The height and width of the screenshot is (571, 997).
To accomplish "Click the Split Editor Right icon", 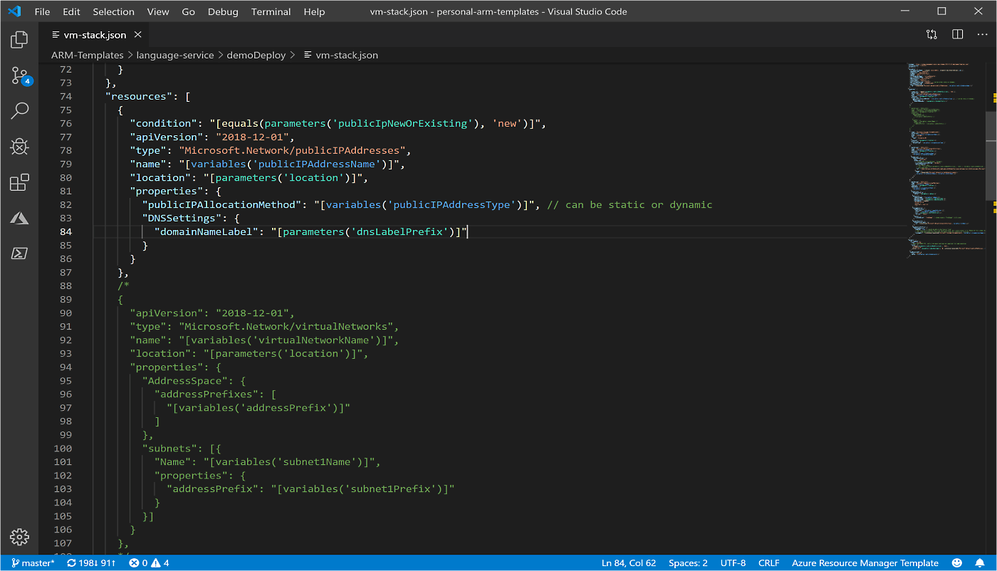I will [957, 34].
